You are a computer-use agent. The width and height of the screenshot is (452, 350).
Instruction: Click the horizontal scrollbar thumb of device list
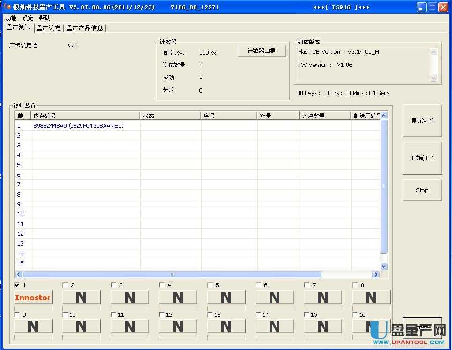172,275
